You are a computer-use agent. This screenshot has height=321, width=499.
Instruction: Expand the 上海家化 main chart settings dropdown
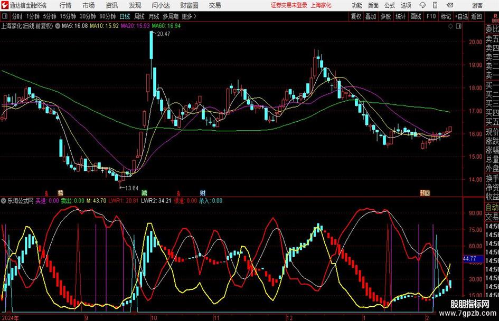point(58,26)
